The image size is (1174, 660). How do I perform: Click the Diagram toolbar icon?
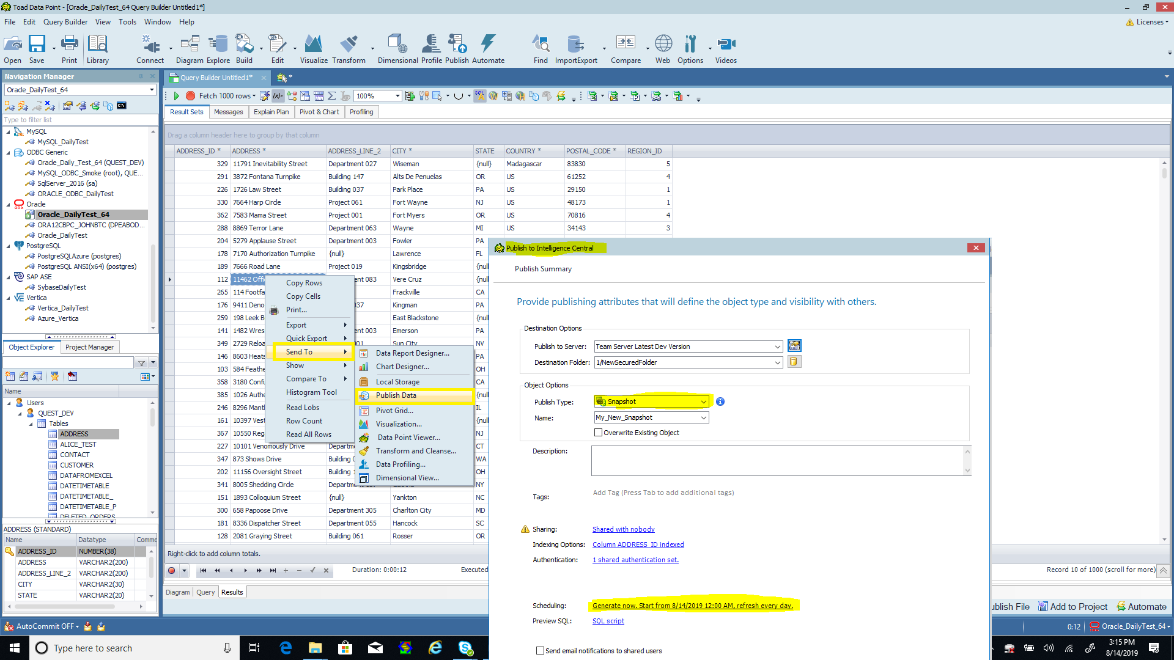pyautogui.click(x=190, y=49)
